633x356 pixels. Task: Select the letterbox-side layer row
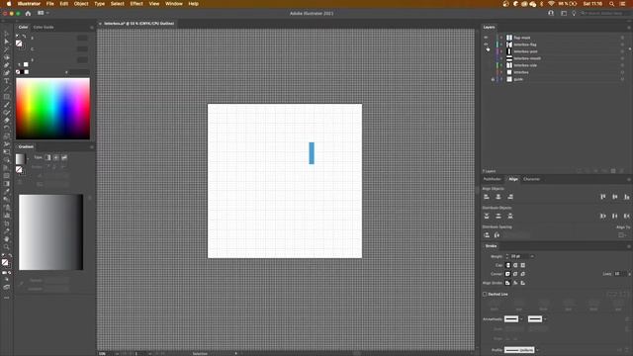pyautogui.click(x=557, y=65)
